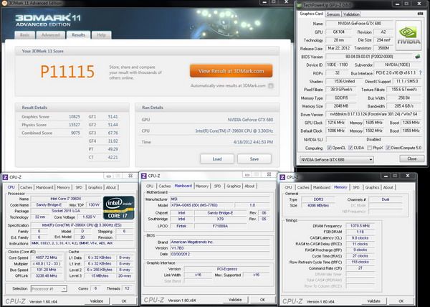Click the Graphics Score value 10825
This screenshot has height=307, width=430.
point(75,117)
